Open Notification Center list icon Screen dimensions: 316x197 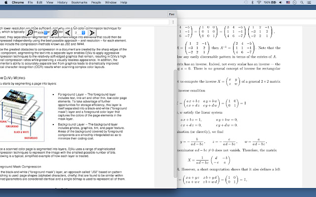tap(309, 2)
